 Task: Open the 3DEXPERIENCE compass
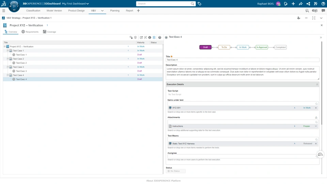click(14, 6)
